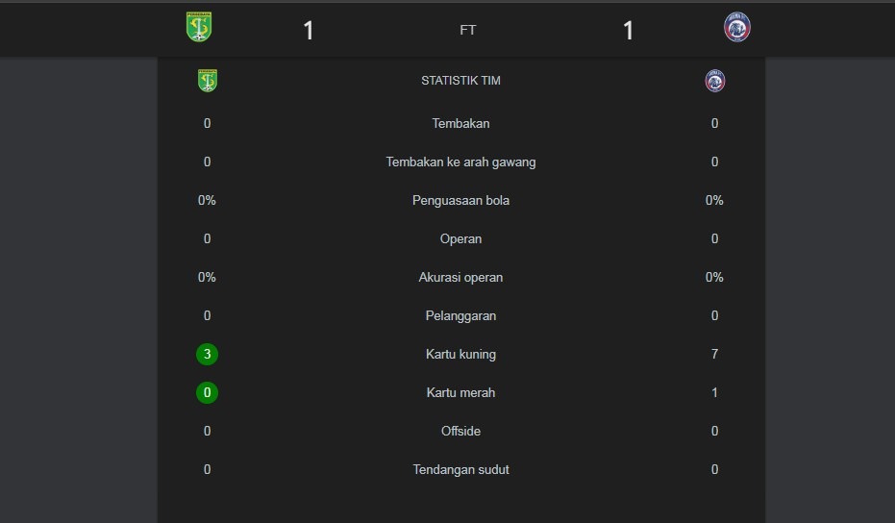895x523 pixels.
Task: Click the green home team crest in header
Action: click(x=199, y=26)
